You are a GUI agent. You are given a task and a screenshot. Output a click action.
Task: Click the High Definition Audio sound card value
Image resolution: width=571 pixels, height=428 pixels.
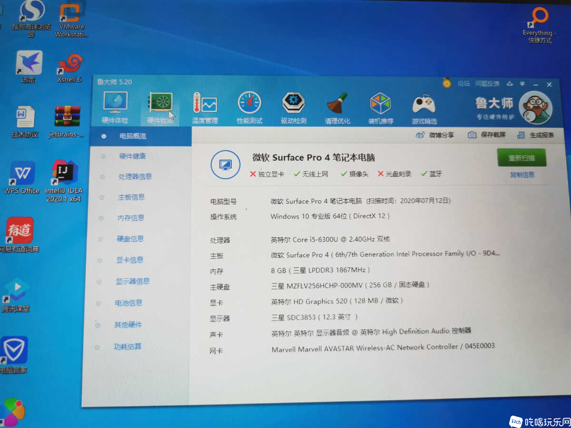(371, 332)
